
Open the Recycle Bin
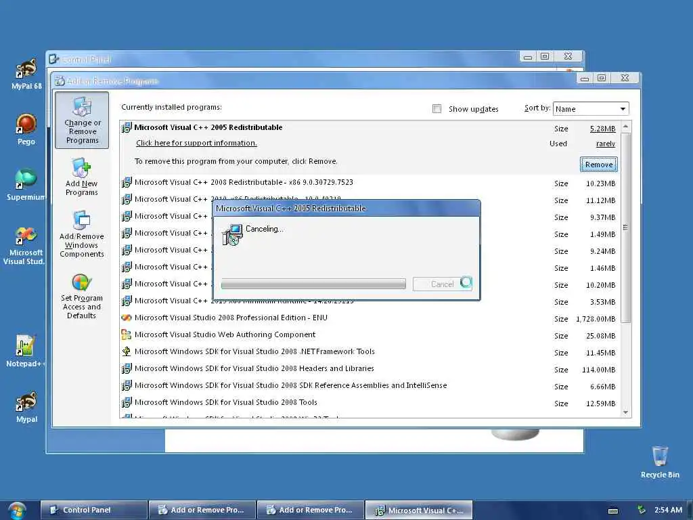[x=660, y=462]
